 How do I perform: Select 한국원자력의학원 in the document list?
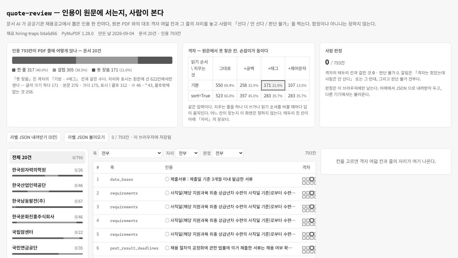point(47,172)
